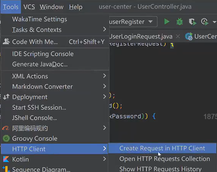The width and height of the screenshot is (217, 172).
Task: Click the Profiler run icon
Action: click(204, 22)
